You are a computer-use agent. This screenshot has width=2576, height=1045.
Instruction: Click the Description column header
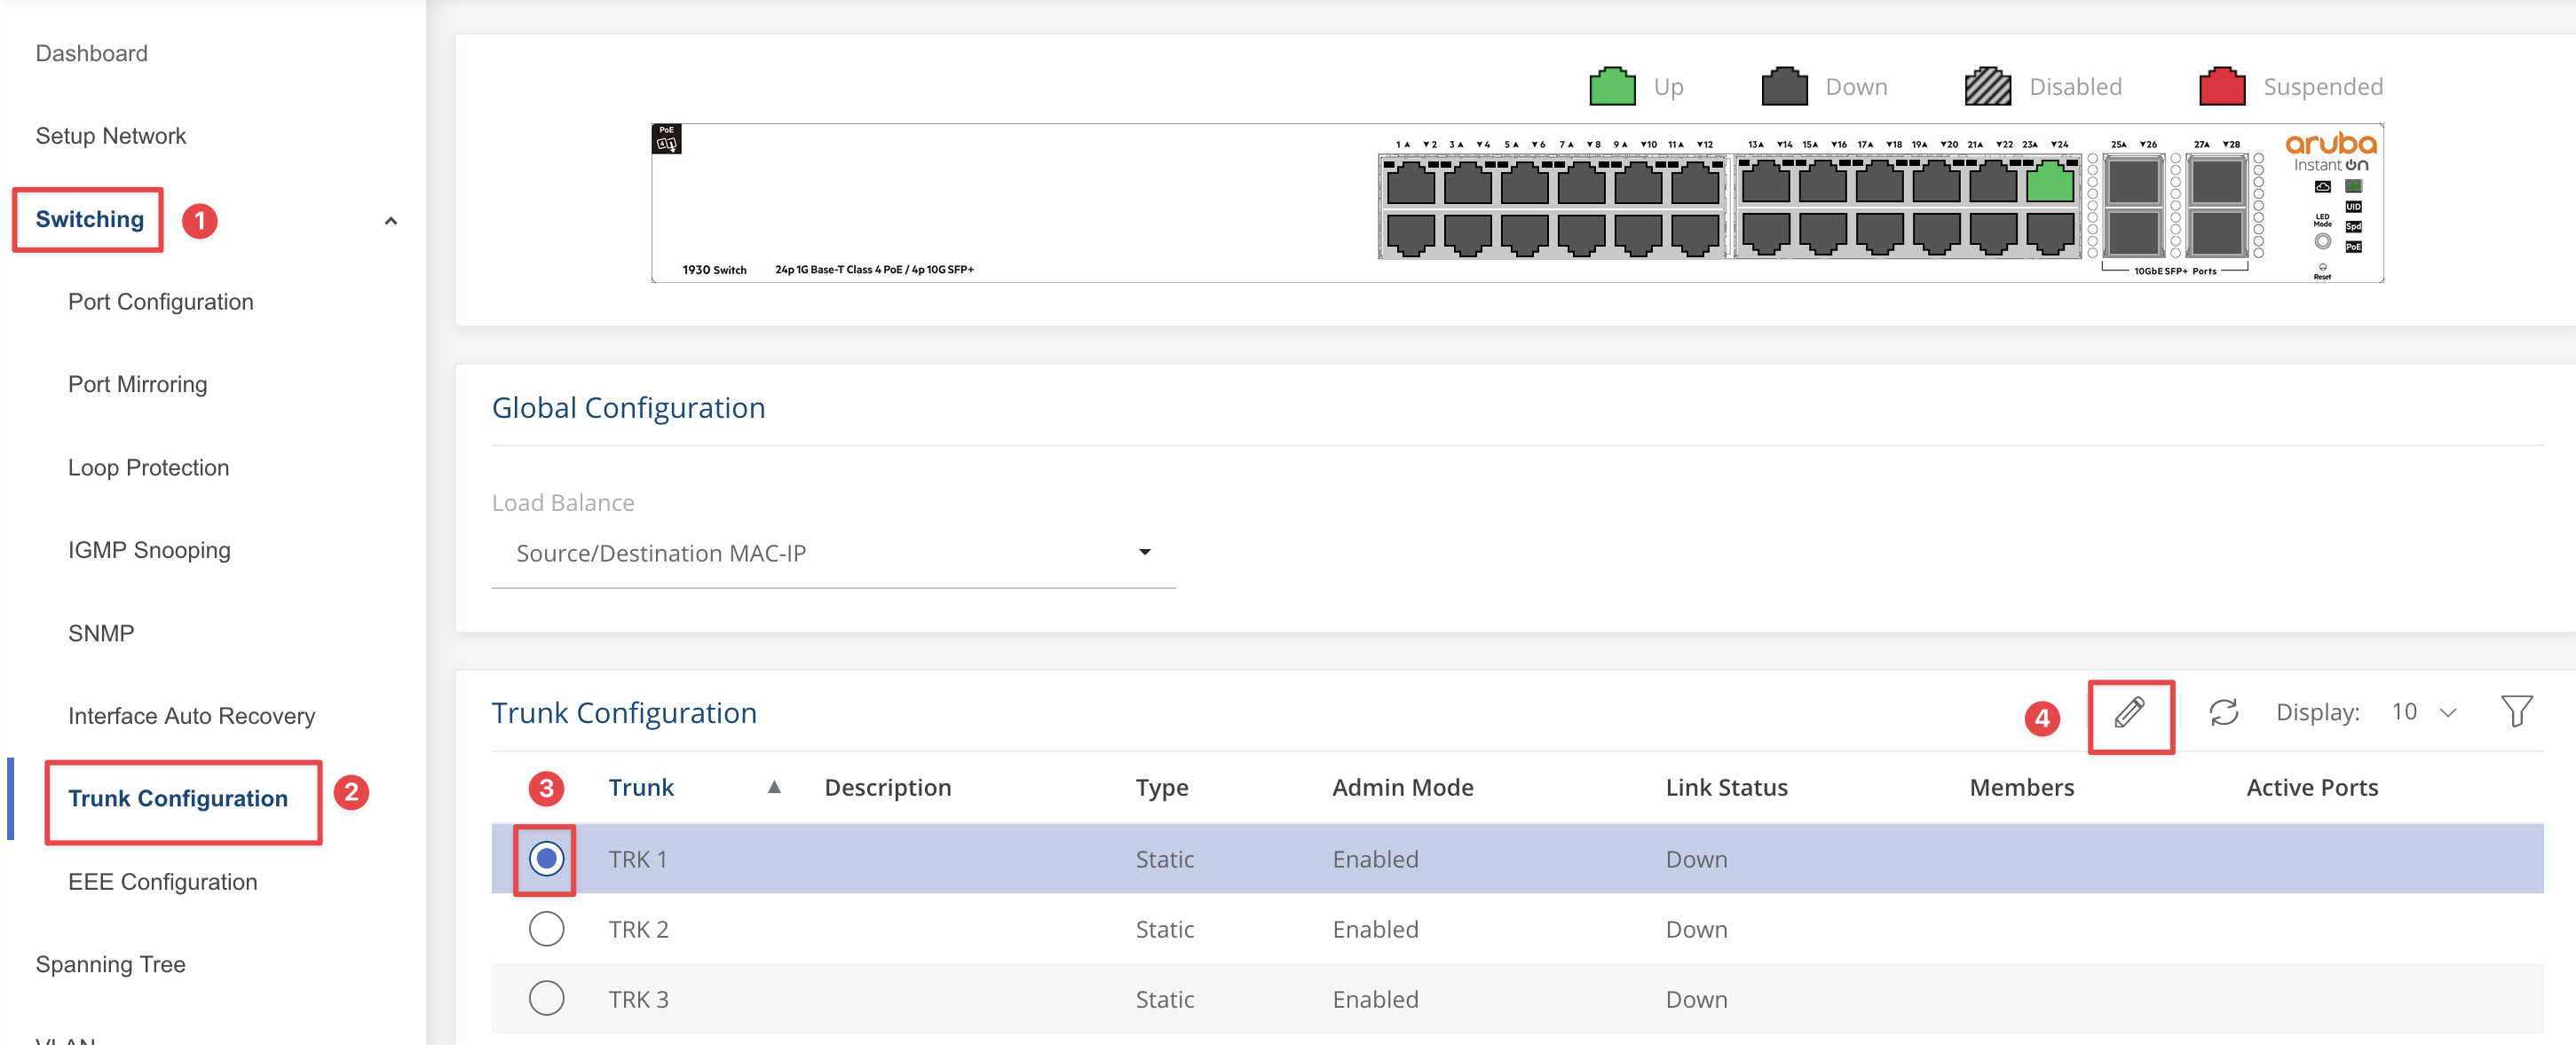[887, 787]
